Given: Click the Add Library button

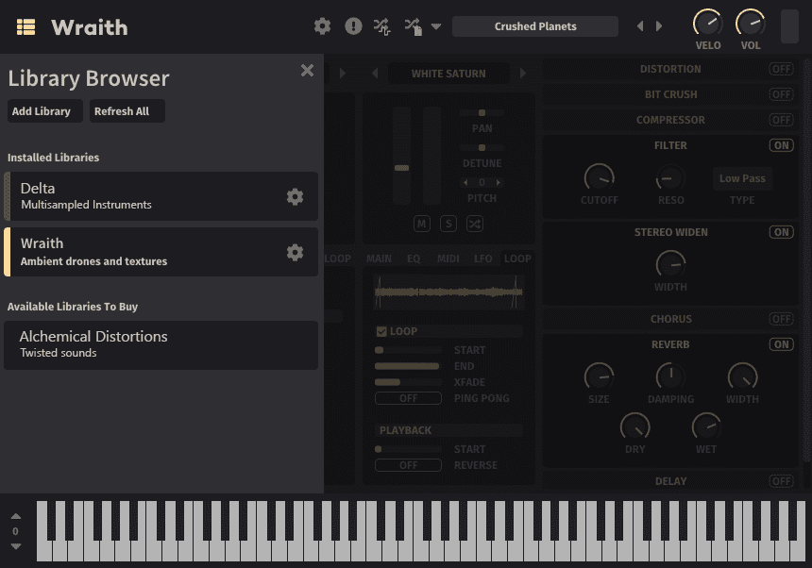Looking at the screenshot, I should (45, 111).
